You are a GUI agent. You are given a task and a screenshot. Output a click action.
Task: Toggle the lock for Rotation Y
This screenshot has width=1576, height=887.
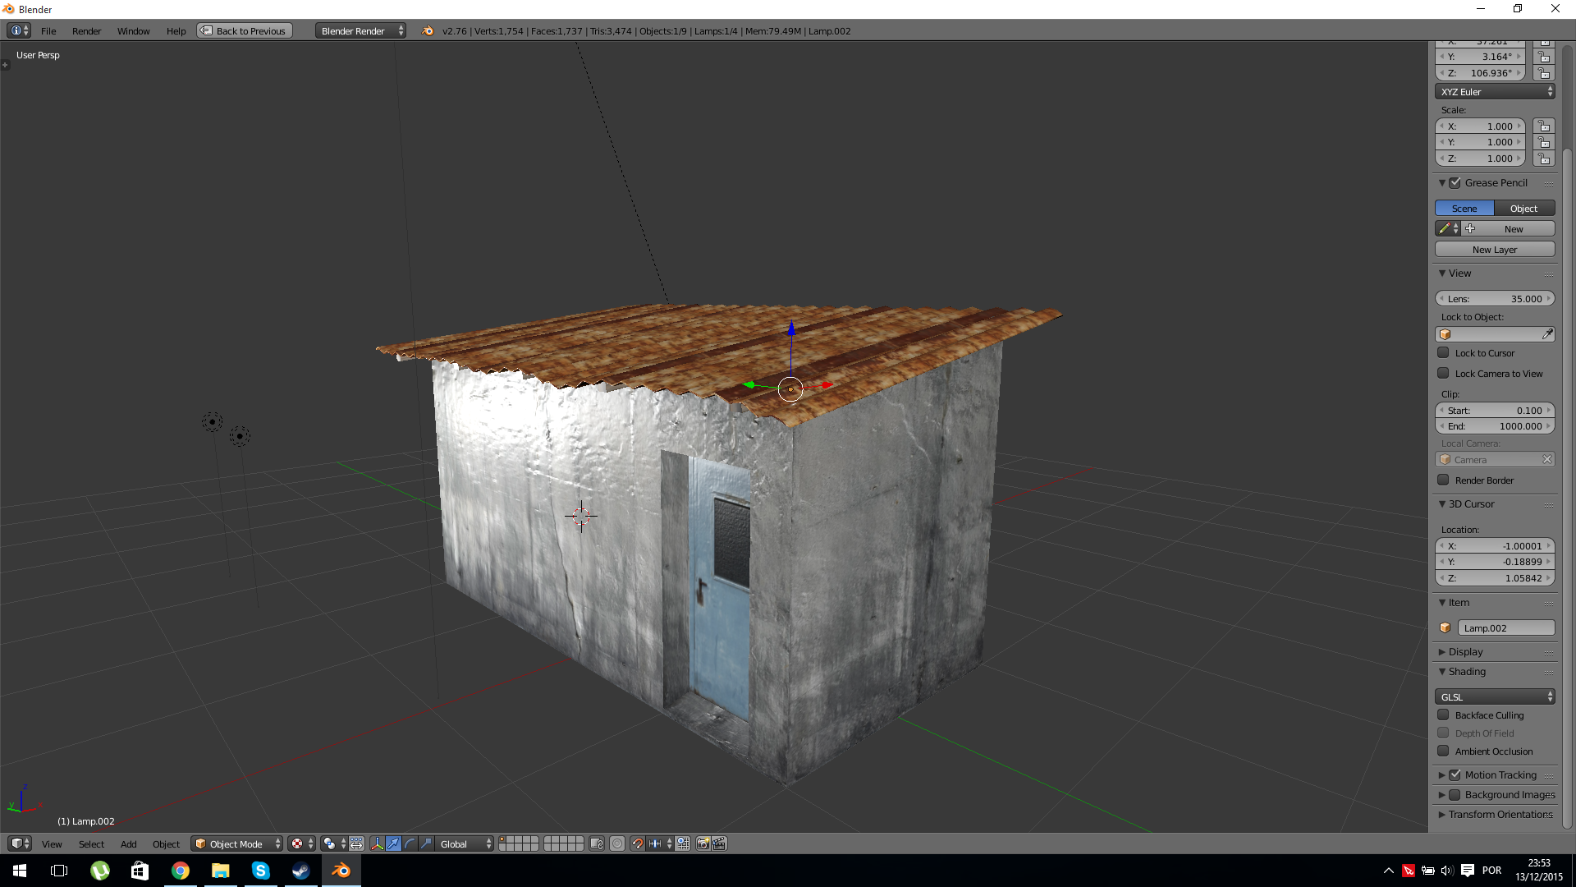click(x=1544, y=57)
